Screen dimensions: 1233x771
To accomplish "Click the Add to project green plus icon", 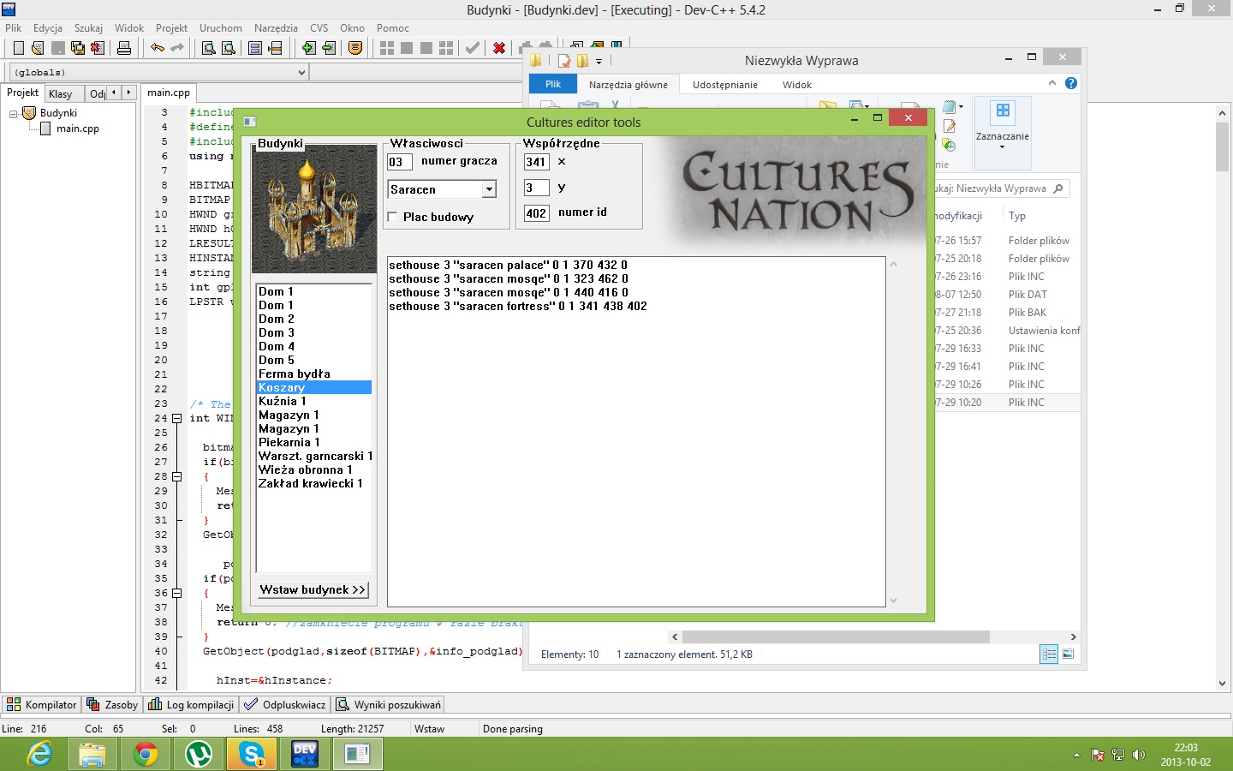I will [308, 48].
